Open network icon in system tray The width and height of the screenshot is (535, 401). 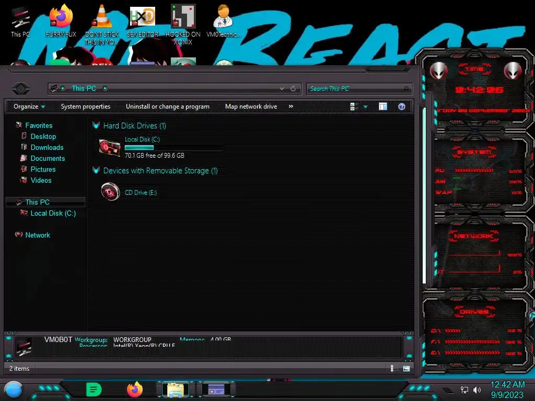tap(464, 390)
